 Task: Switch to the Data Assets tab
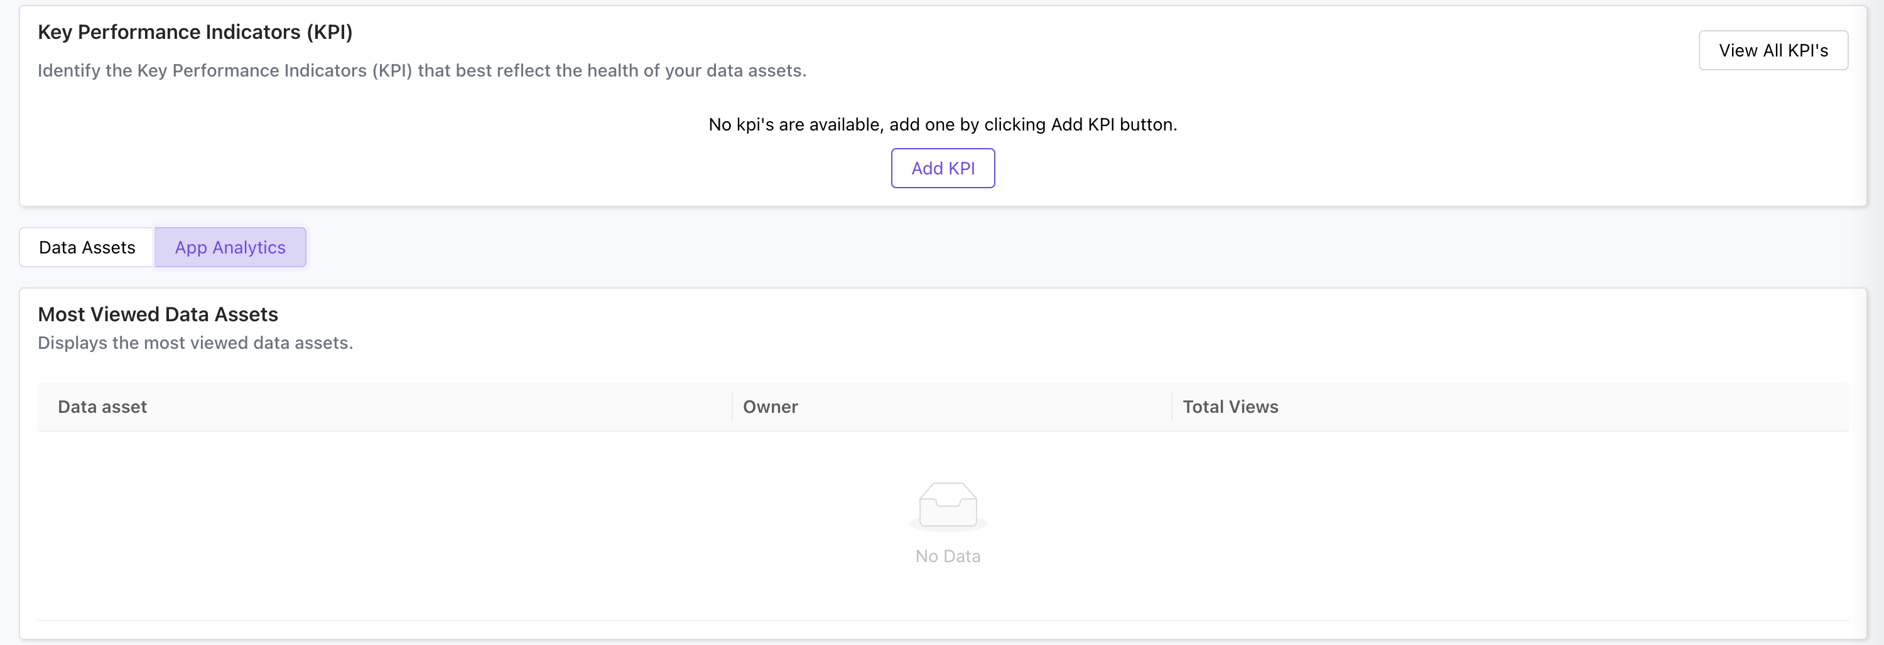(x=87, y=248)
